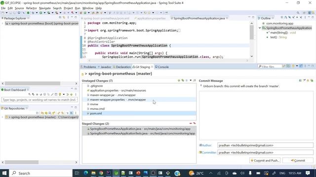Click in Commit Message text area
The width and height of the screenshot is (316, 177).
256,116
